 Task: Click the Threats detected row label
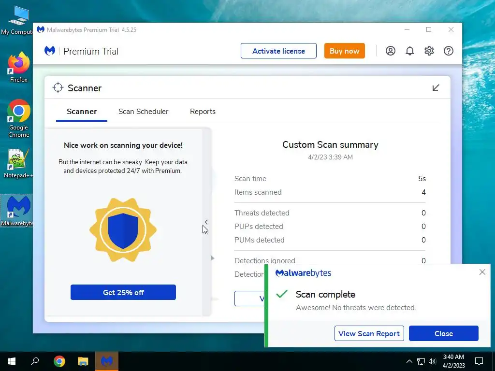click(262, 213)
